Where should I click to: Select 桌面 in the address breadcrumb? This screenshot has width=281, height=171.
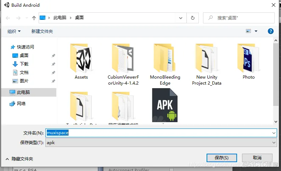[x=79, y=18]
